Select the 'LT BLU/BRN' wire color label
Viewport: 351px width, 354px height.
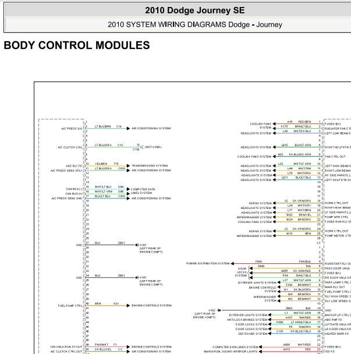(x=102, y=126)
